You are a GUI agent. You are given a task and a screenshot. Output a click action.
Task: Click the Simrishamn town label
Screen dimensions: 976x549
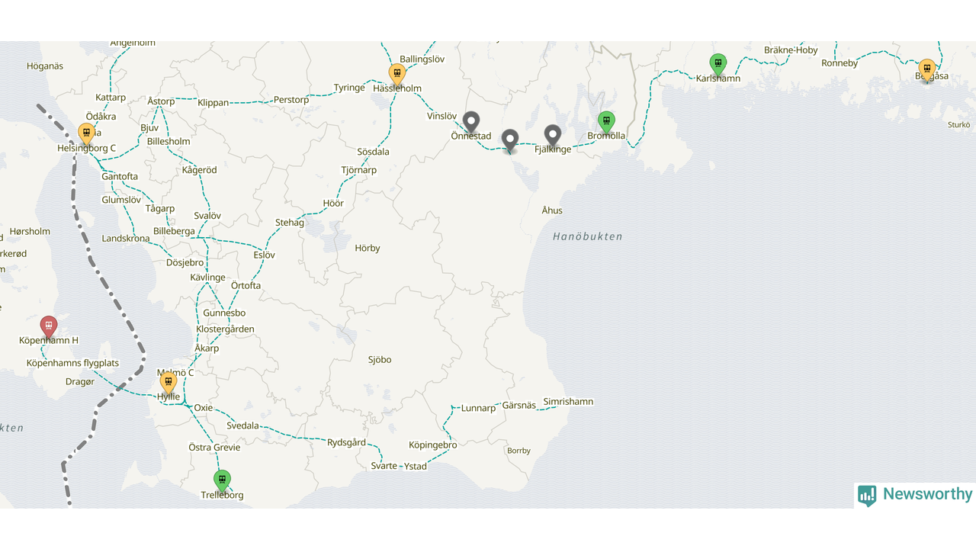(x=568, y=402)
